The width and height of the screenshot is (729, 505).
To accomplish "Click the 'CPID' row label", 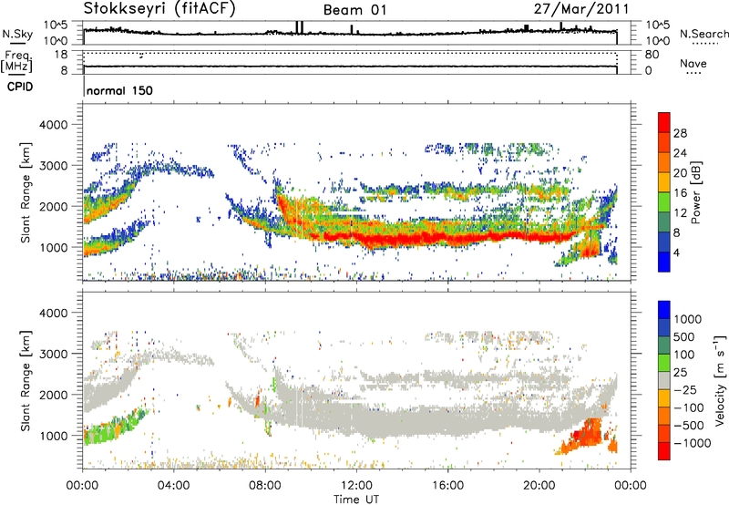I will 20,87.
